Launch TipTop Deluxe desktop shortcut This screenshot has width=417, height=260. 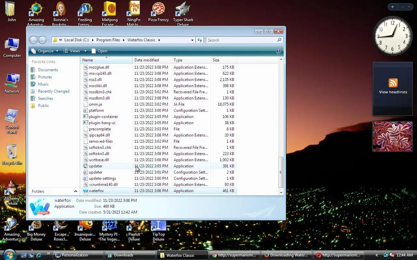(x=158, y=231)
